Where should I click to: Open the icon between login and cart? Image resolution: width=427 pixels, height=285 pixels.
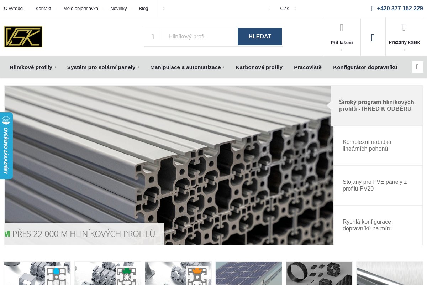tap(373, 38)
